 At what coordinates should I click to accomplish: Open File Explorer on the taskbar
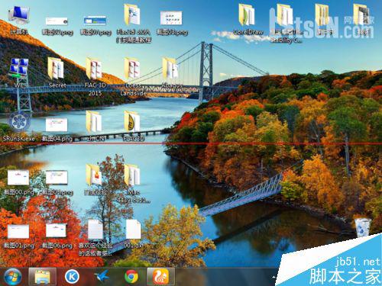pyautogui.click(x=43, y=277)
